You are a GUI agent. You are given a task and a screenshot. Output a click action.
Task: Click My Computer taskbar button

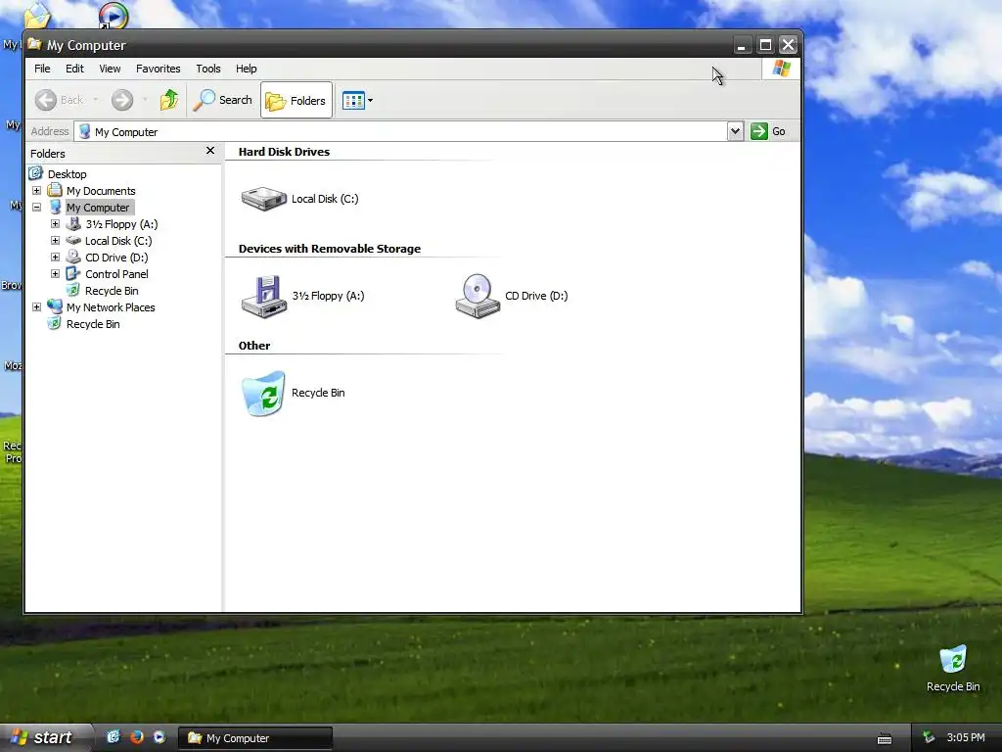click(255, 738)
